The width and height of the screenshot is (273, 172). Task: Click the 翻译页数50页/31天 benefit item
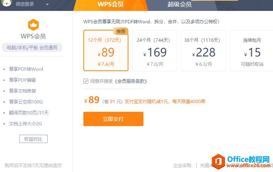(x=29, y=113)
